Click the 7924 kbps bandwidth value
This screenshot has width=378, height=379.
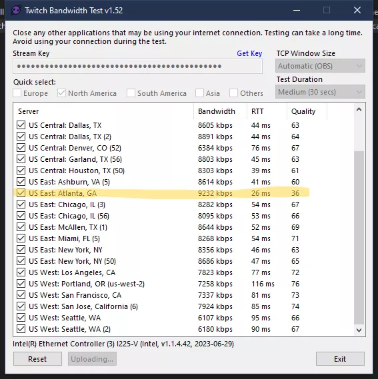click(215, 306)
